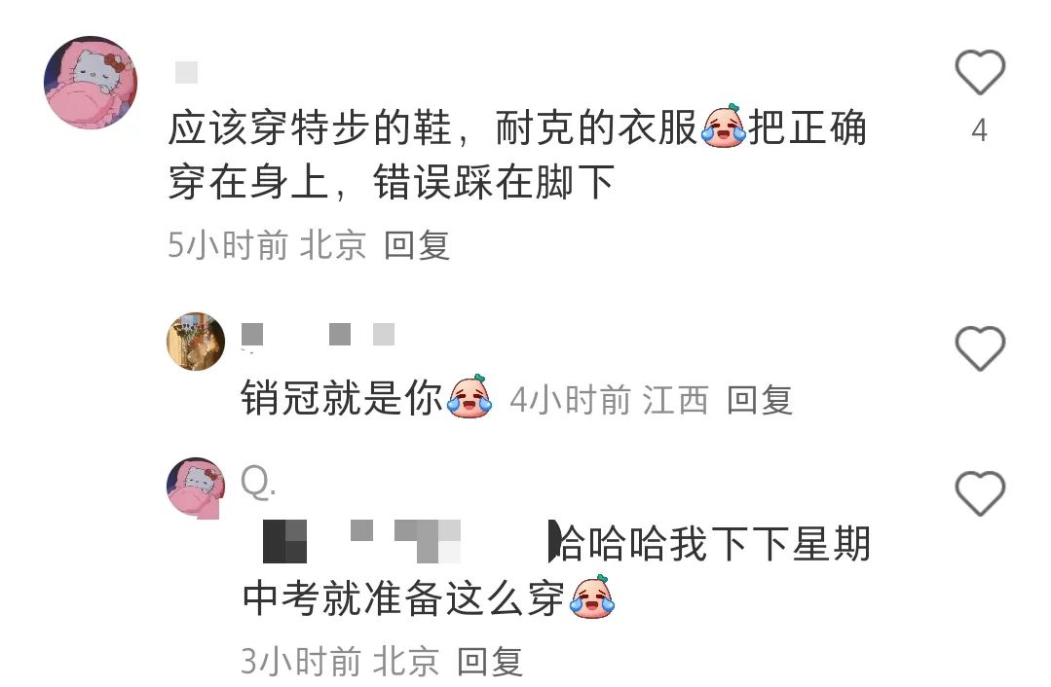Reply to the 3小时前 北京 comment
1051x687 pixels.
[x=490, y=662]
